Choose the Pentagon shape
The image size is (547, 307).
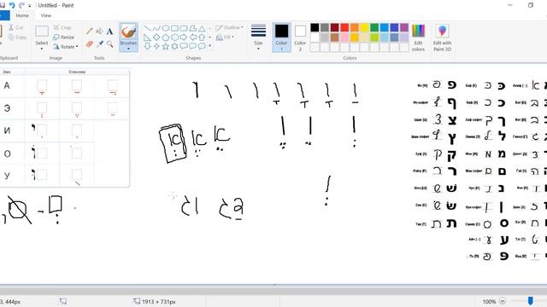pyautogui.click(x=166, y=38)
